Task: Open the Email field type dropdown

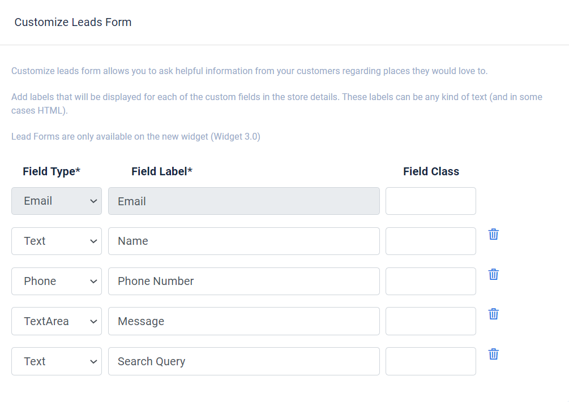Action: [57, 201]
